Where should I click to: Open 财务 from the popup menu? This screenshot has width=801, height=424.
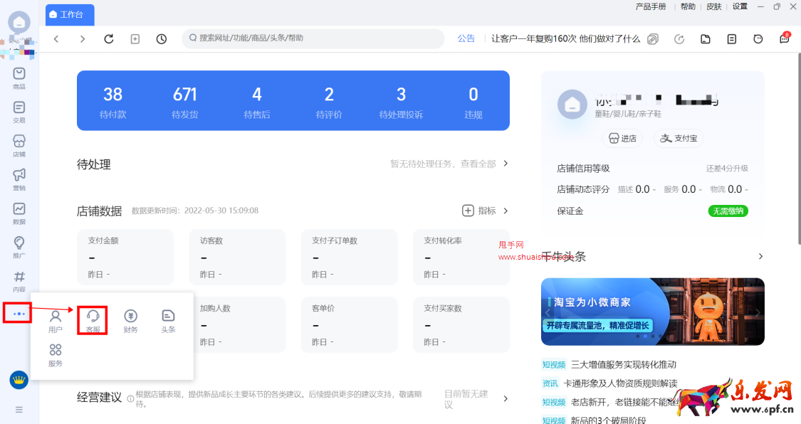click(x=130, y=320)
